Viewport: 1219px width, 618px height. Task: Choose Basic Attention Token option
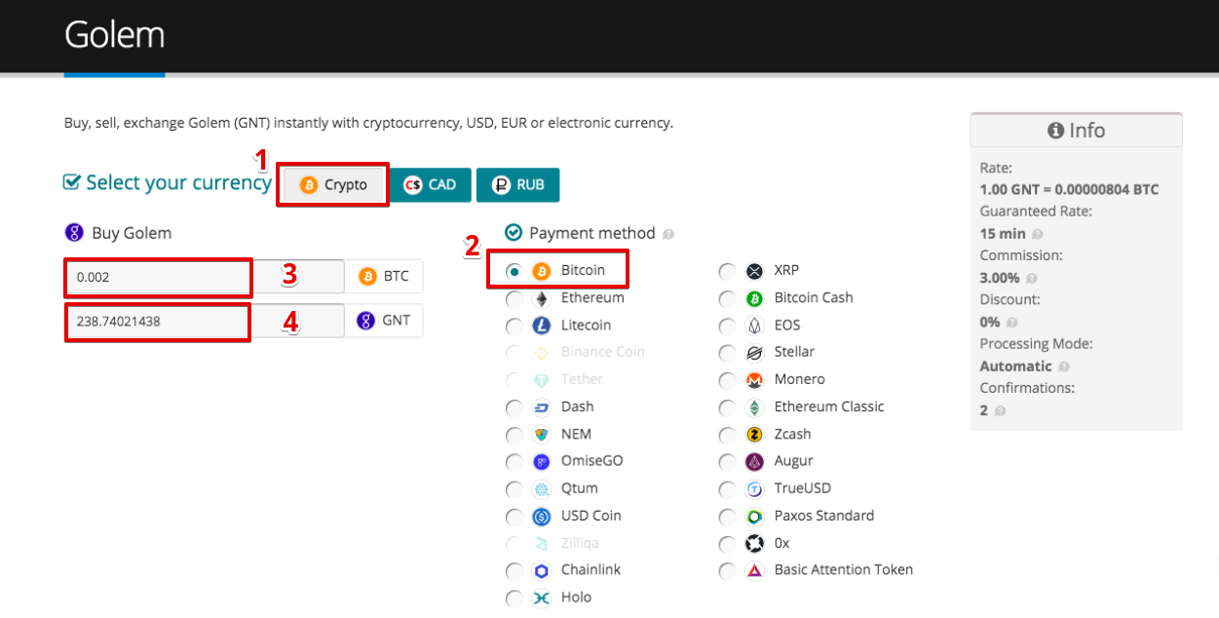pos(727,571)
